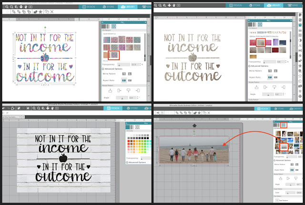
Task: Collapse the Fill panel in top-left screenshot
Action: click(x=103, y=22)
